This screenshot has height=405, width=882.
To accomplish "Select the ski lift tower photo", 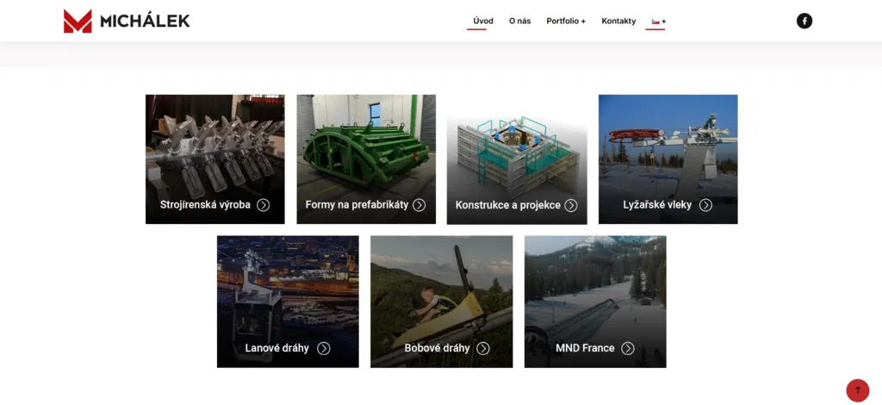I will (668, 159).
